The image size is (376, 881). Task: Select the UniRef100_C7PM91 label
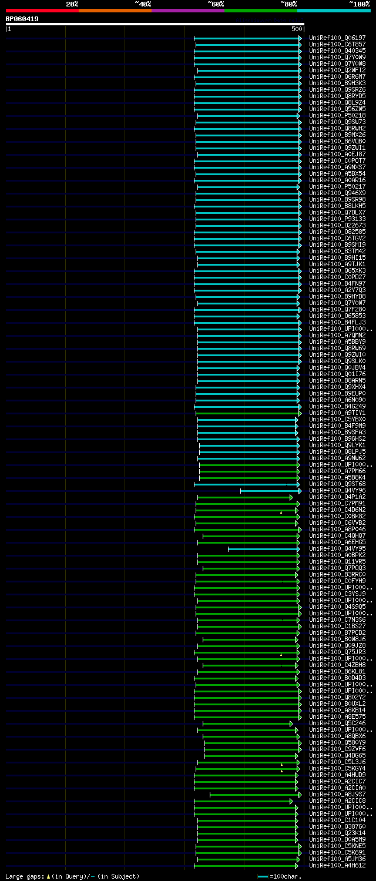coord(337,503)
